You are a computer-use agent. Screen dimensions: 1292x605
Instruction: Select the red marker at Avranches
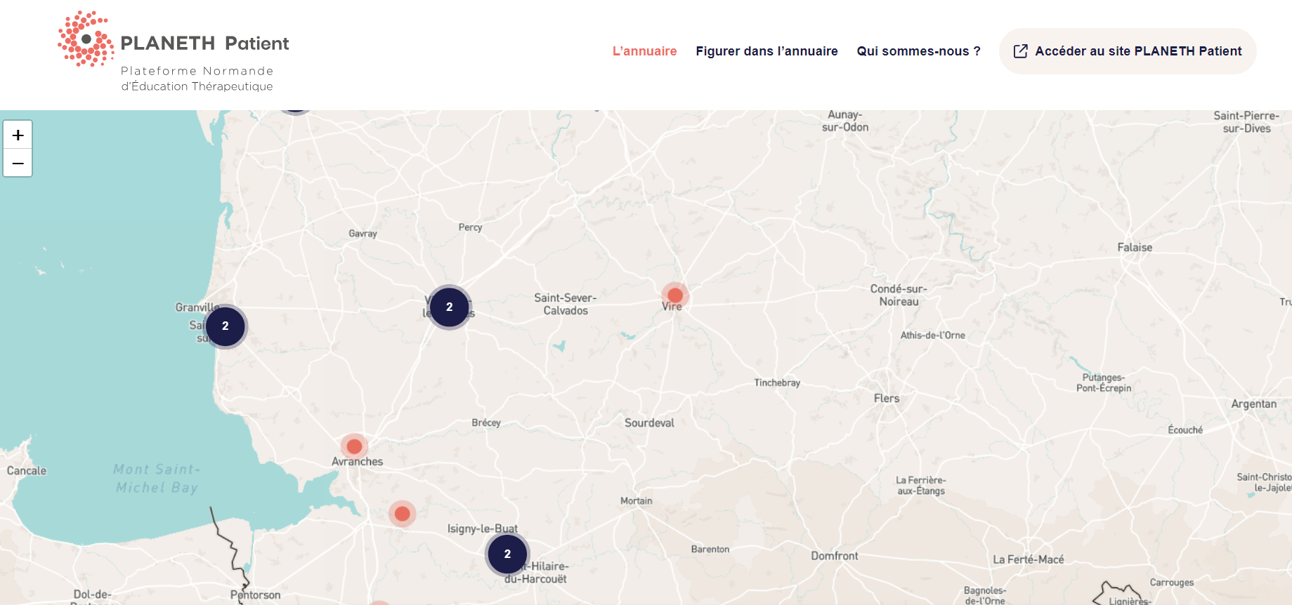(354, 446)
